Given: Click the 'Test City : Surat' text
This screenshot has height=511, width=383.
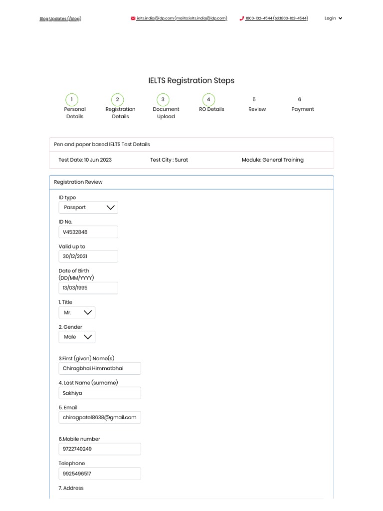Looking at the screenshot, I should 169,160.
